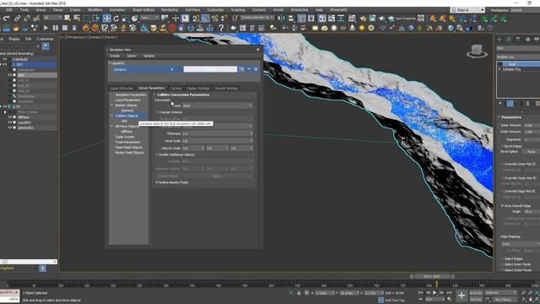Open the Edge Mapping dropdown
This screenshot has height=304, width=540.
pos(520,244)
